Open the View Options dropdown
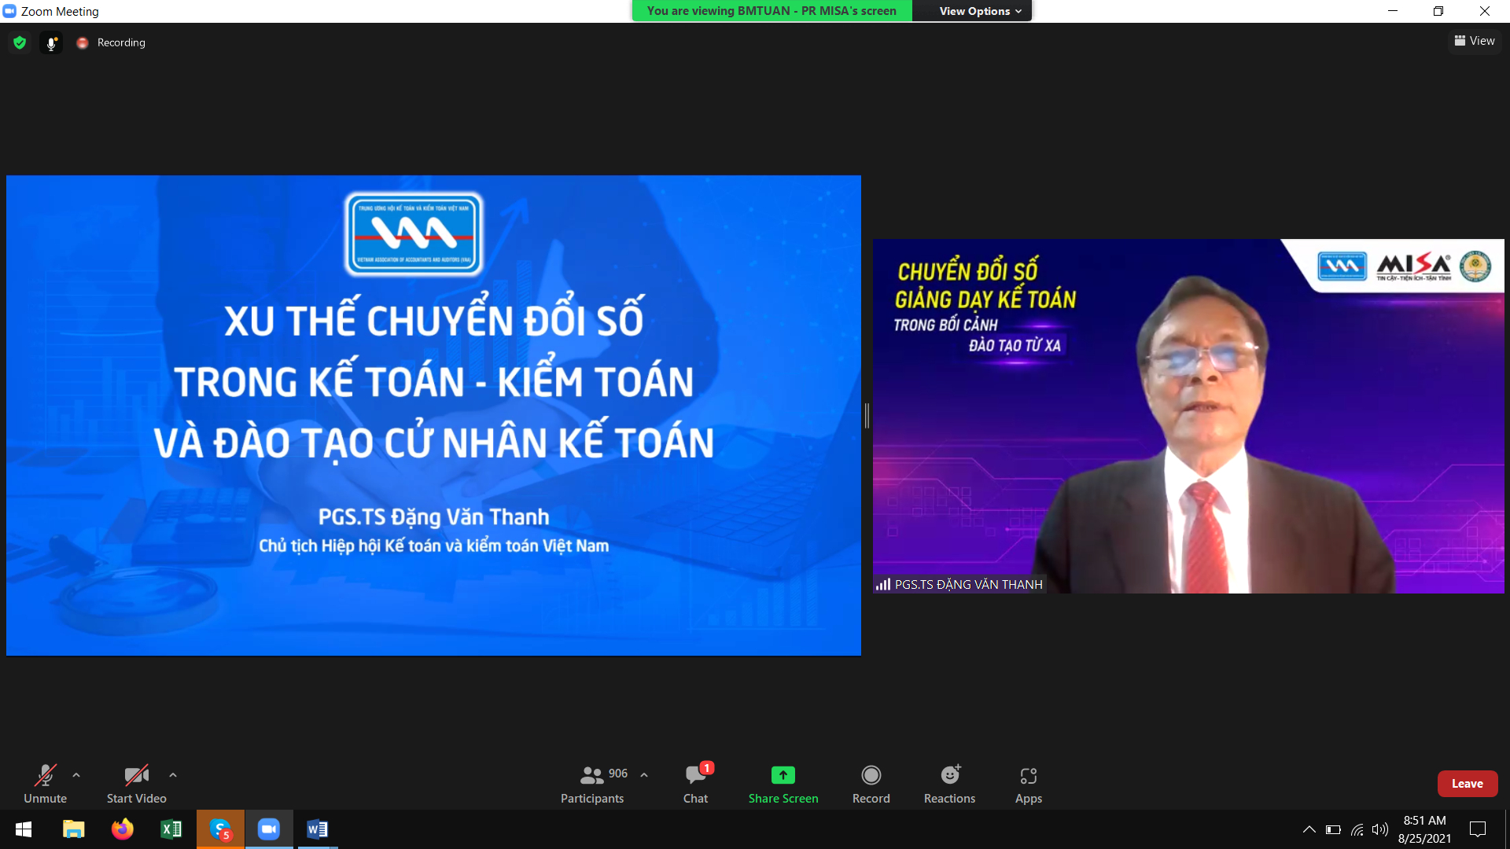 pyautogui.click(x=980, y=11)
